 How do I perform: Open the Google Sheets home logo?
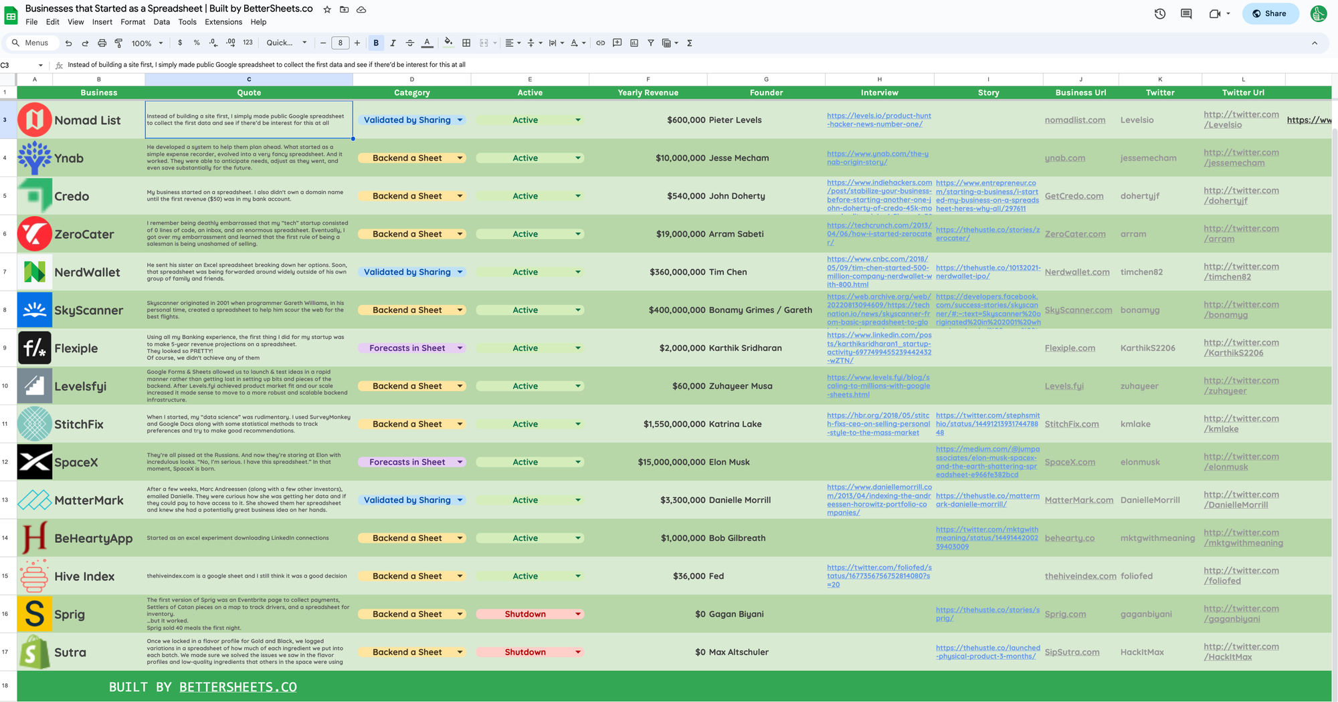click(x=11, y=15)
